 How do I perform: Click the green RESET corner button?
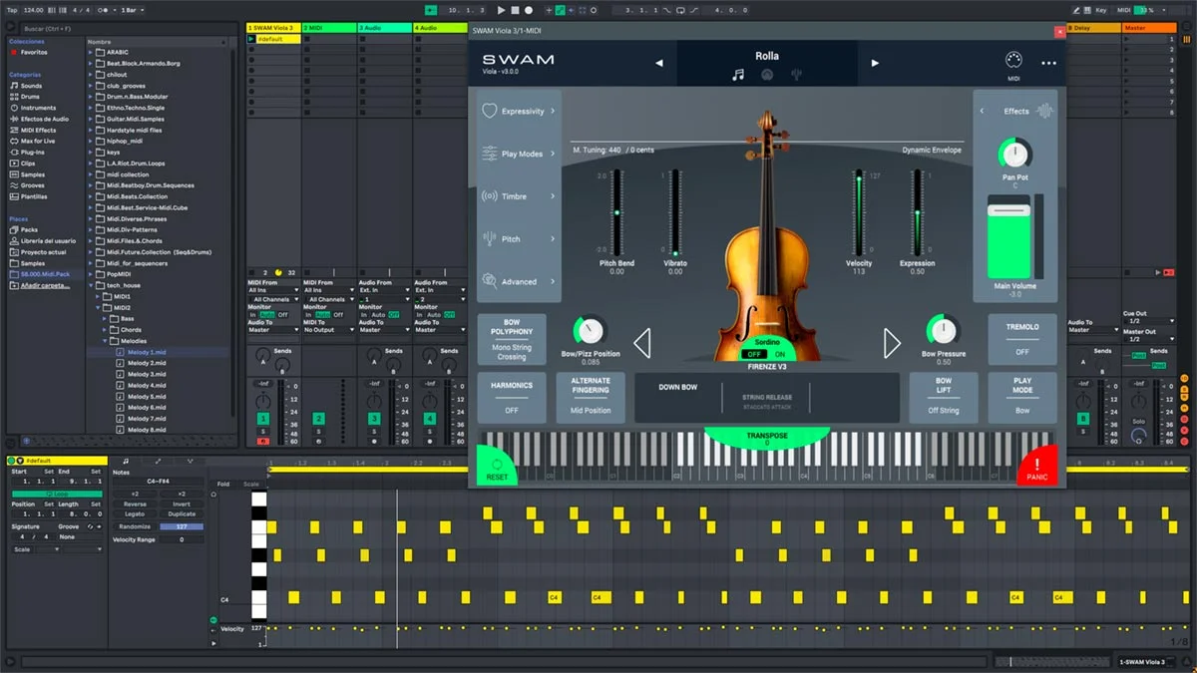(497, 466)
